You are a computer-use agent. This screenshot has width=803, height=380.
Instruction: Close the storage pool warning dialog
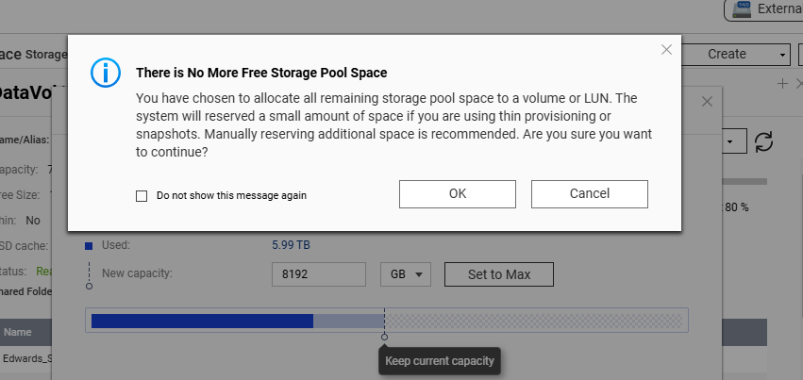[x=666, y=50]
